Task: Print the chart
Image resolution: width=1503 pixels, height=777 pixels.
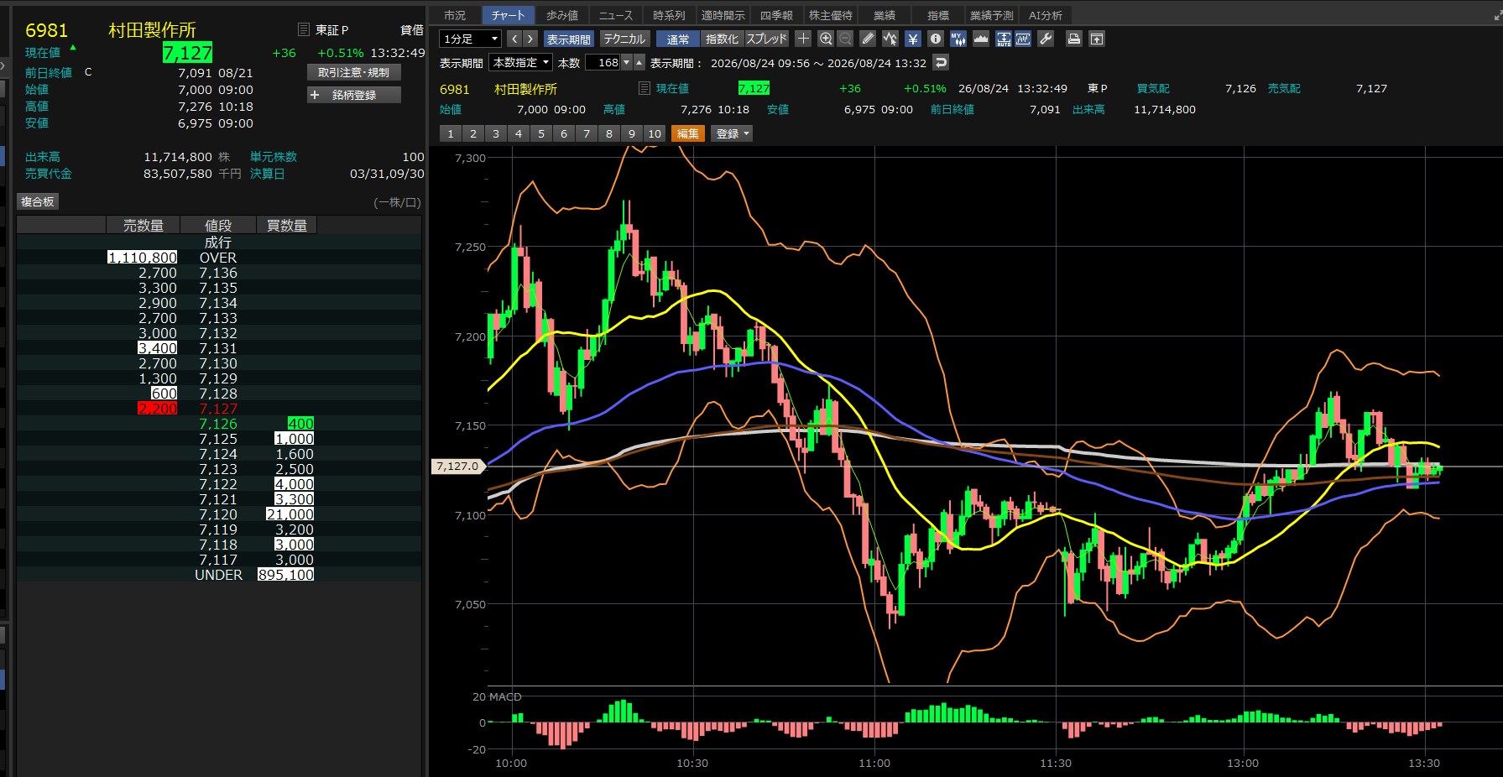Action: [x=1073, y=39]
